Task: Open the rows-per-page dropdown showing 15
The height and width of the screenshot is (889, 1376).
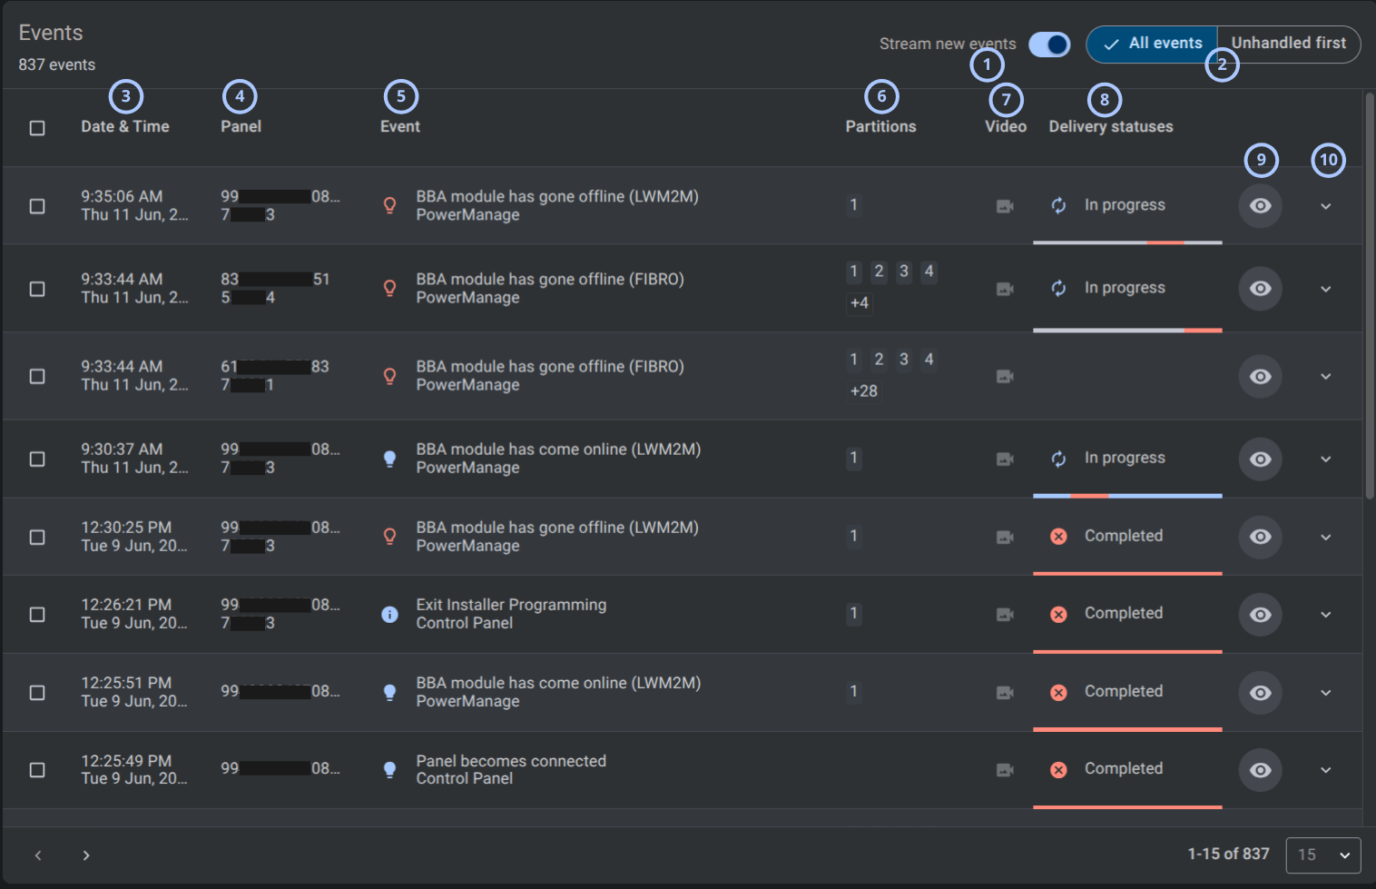Action: pos(1323,855)
